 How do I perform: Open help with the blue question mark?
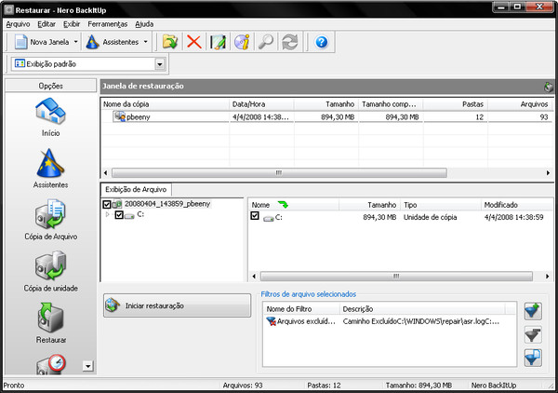pyautogui.click(x=322, y=42)
